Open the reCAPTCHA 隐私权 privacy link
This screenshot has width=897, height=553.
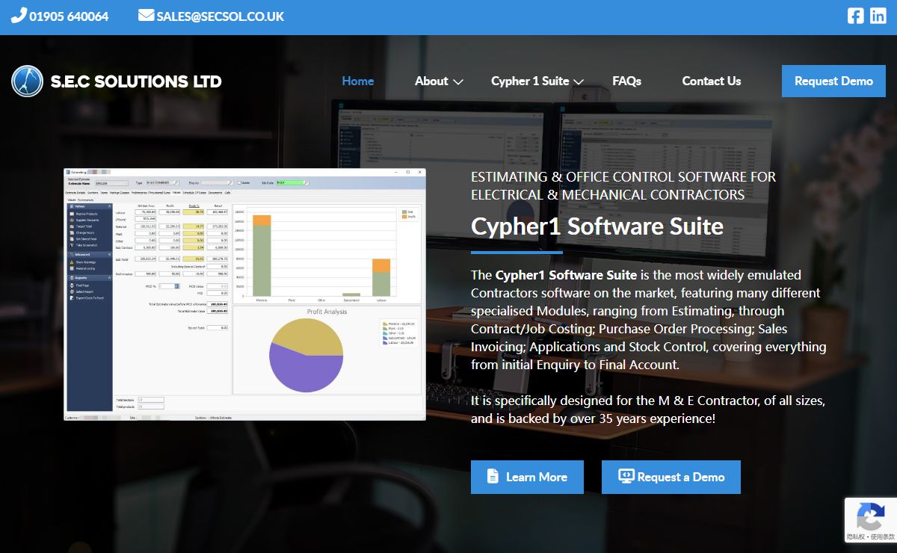click(x=856, y=537)
